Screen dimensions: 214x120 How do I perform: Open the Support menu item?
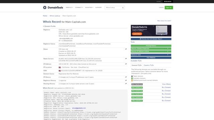pos(99,7)
